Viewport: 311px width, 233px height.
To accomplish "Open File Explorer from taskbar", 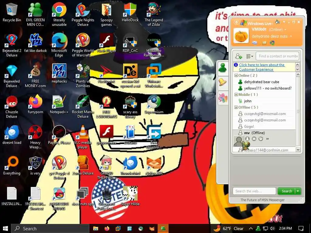I will tap(96, 228).
